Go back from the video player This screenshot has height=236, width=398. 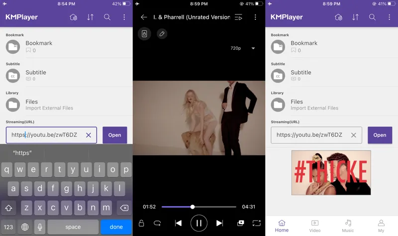pos(144,17)
